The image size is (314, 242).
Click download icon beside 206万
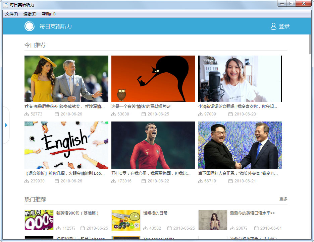point(232,228)
